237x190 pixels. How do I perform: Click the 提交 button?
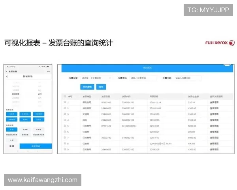(x=101, y=87)
